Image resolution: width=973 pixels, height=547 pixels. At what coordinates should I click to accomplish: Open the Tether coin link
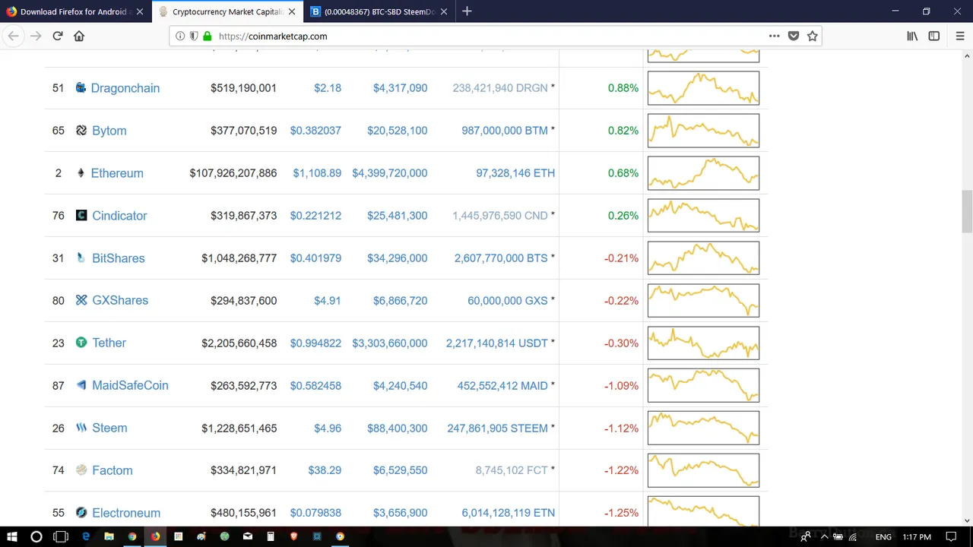click(x=109, y=343)
